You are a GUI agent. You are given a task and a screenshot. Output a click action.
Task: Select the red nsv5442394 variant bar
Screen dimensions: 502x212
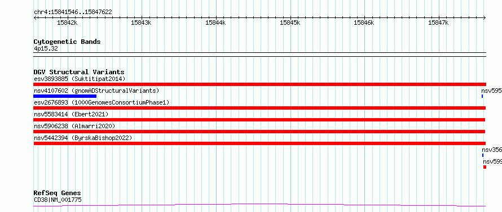[259, 143]
